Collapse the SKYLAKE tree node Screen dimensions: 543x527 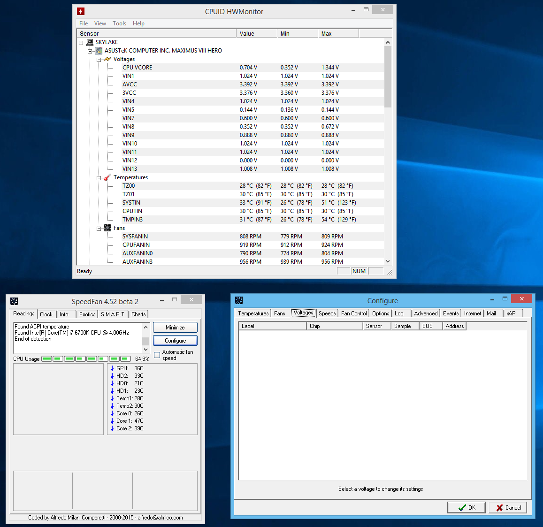[81, 43]
